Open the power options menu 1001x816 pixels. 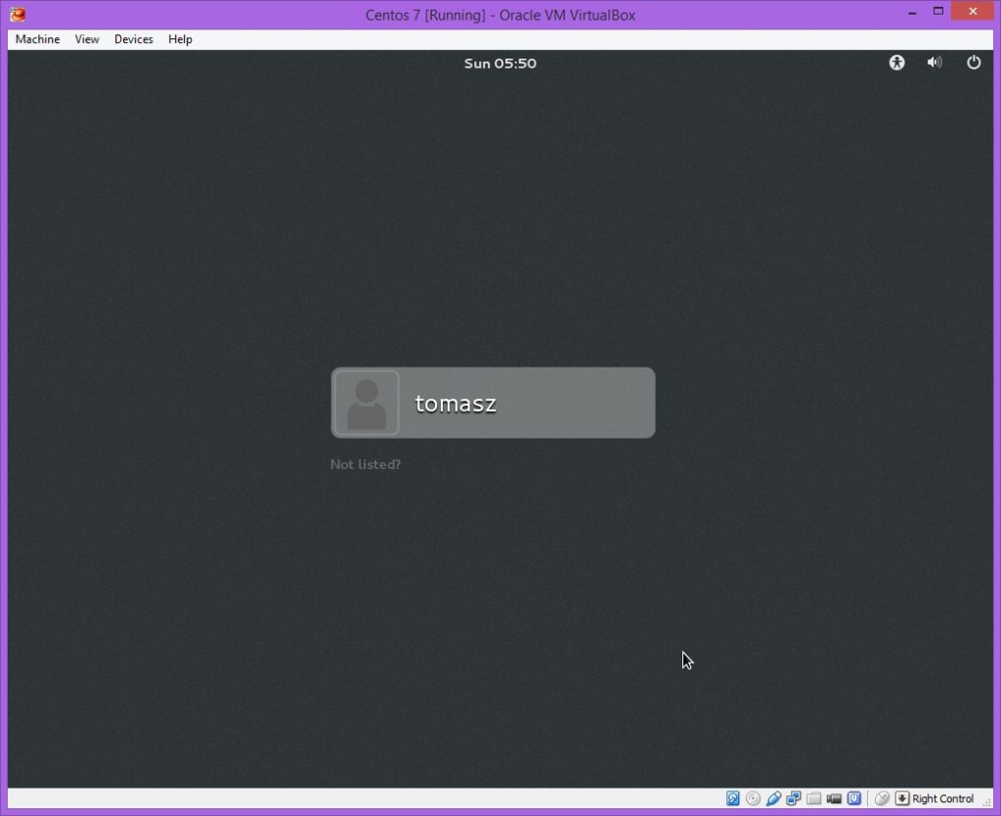click(x=973, y=62)
